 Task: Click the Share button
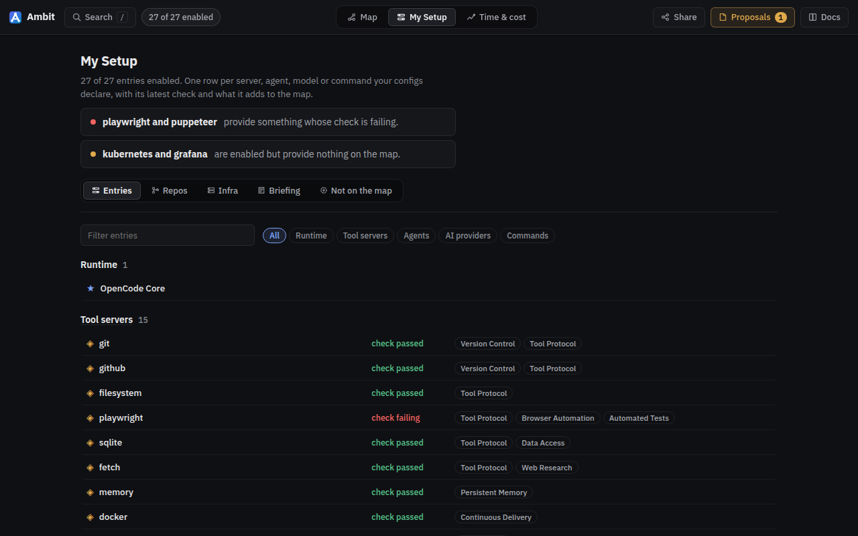coord(679,17)
